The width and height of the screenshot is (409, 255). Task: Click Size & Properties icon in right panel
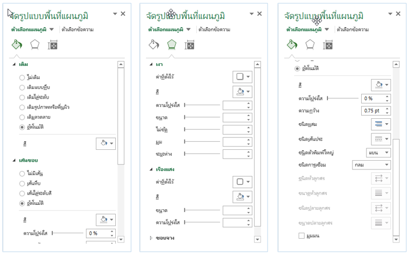[x=329, y=45]
